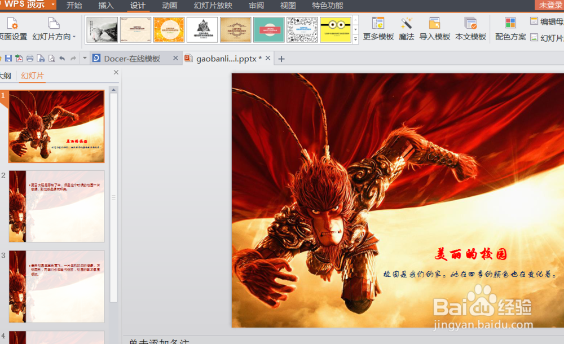564x344 pixels.
Task: Open quick access toolbar customize dropdown
Action: (85, 58)
